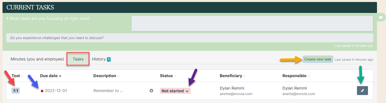The height and width of the screenshot is (103, 386).
Task: Switch to the Tasks tab
Action: 78,59
